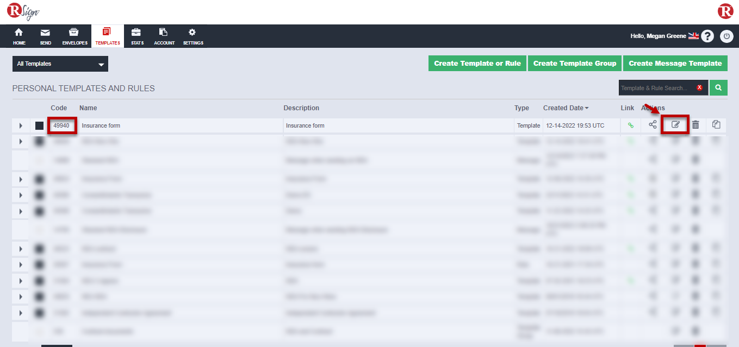Open the Settings tab
This screenshot has height=347, width=739.
tap(192, 36)
